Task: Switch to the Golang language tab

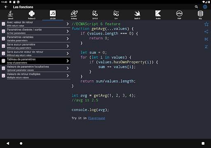Action: pyautogui.click(x=74, y=15)
